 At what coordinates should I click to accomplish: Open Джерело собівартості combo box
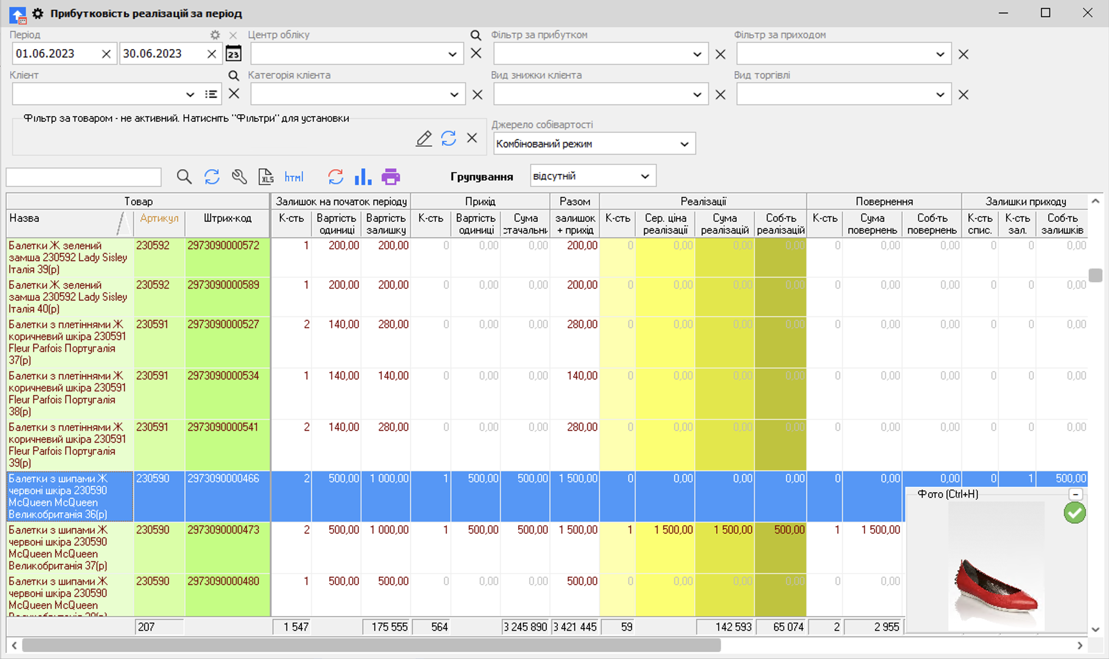point(684,144)
